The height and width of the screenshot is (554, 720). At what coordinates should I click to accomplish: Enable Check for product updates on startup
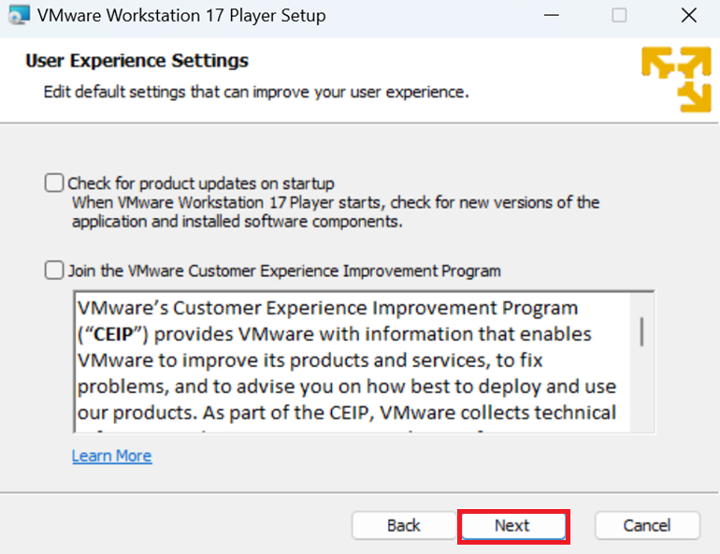(53, 182)
